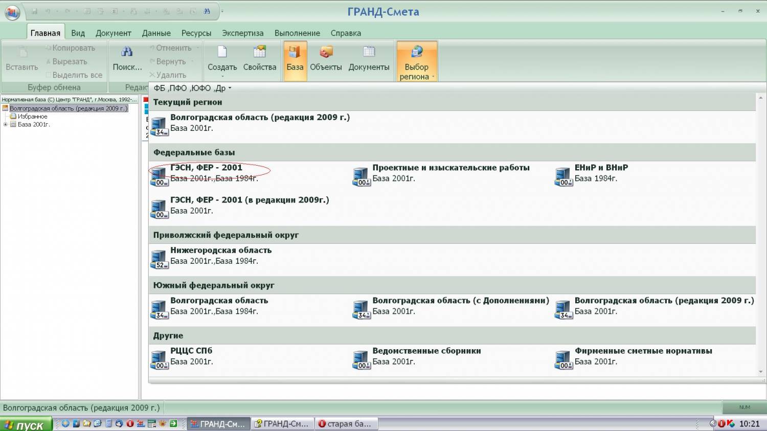Open the пуск Start menu
Viewport: 767px width, 431px height.
[x=26, y=424]
